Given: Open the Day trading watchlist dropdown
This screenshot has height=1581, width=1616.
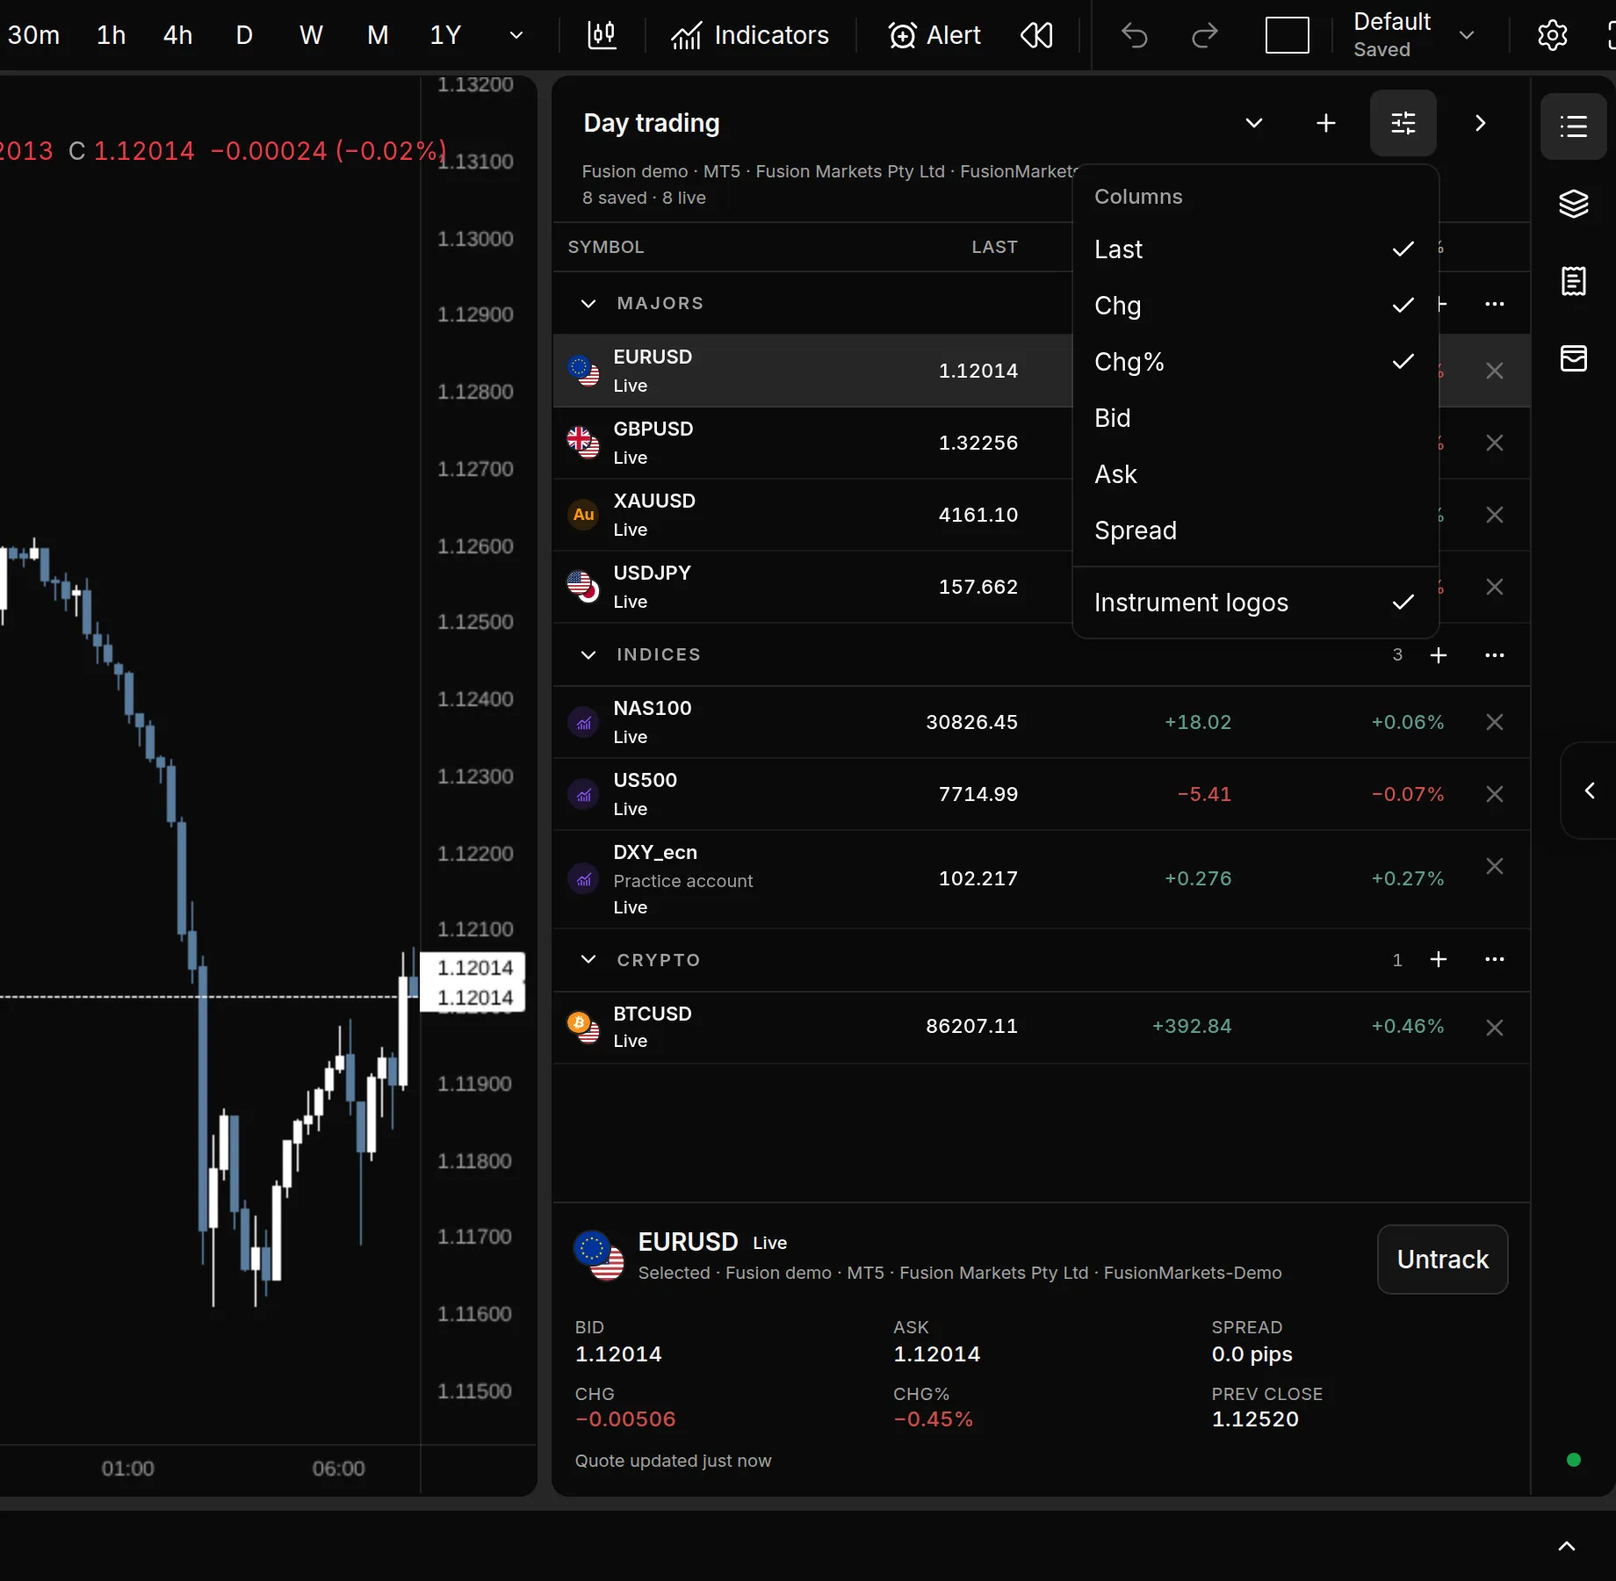Looking at the screenshot, I should (x=1254, y=123).
